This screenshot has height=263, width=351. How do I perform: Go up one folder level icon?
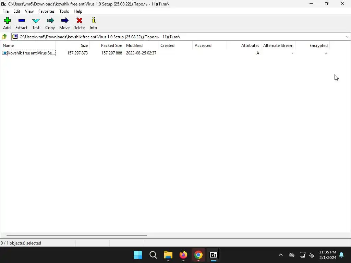pyautogui.click(x=4, y=37)
